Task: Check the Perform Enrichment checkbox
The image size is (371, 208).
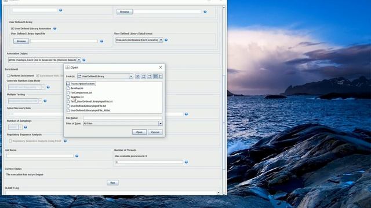Action: coord(9,76)
